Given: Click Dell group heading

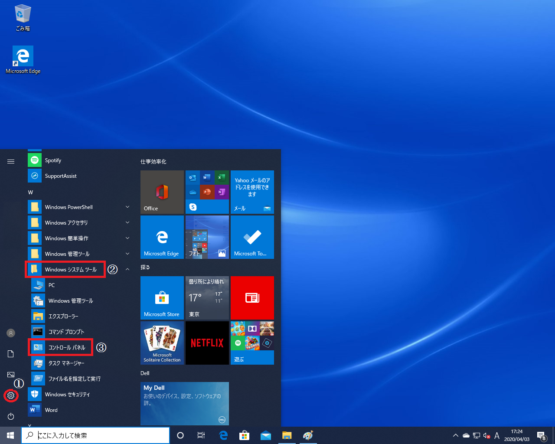Looking at the screenshot, I should tap(145, 373).
